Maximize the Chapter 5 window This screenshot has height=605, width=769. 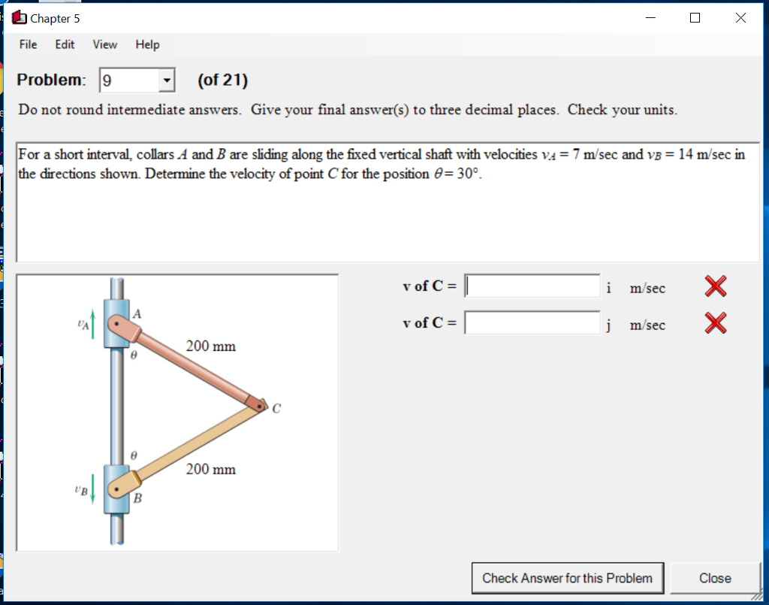[x=695, y=17]
